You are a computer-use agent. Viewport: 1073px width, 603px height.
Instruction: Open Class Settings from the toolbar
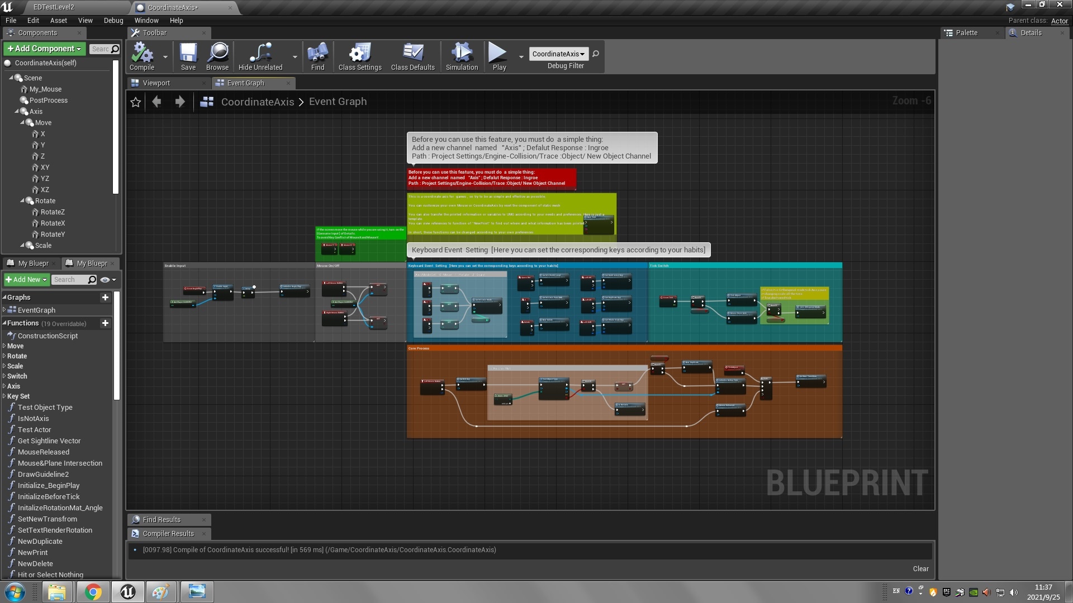coord(359,55)
